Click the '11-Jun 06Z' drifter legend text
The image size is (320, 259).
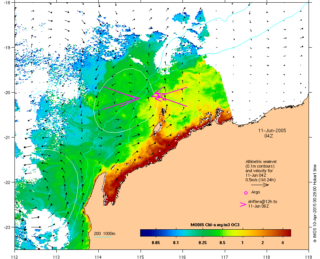click(258, 206)
